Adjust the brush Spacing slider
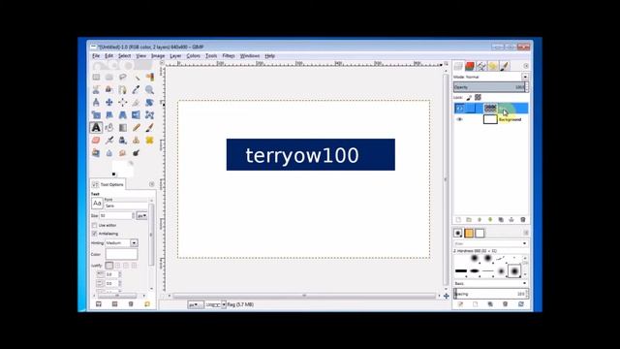620x349 pixels. (490, 294)
